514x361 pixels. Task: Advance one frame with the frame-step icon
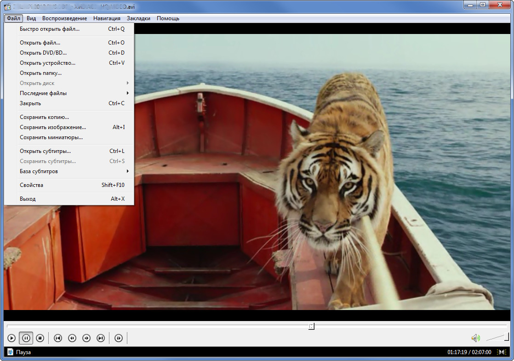click(x=119, y=338)
